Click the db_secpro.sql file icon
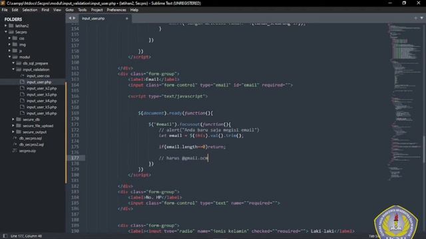Screen dimensions: 426x239 coord(15,138)
